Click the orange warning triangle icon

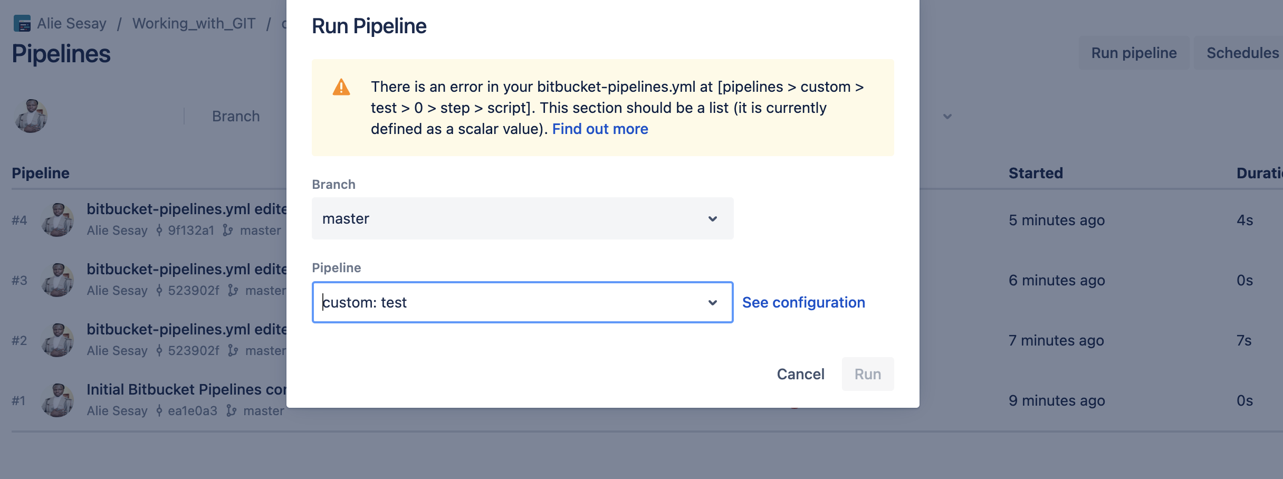click(x=341, y=87)
